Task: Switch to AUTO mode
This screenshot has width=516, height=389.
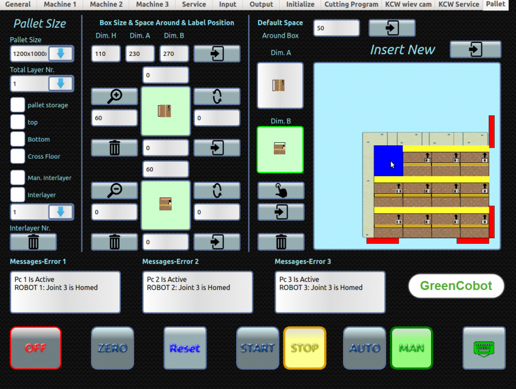Action: tap(365, 348)
